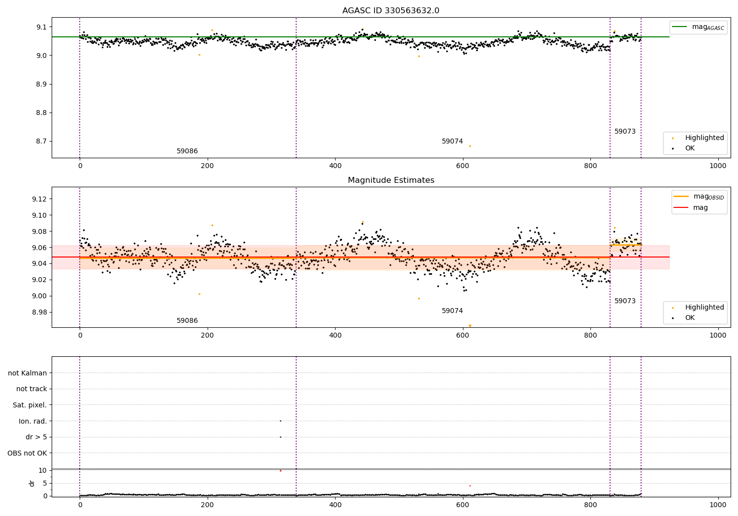
Task: Click the orange outlier point near 8.68 magnitude
Action: point(470,146)
